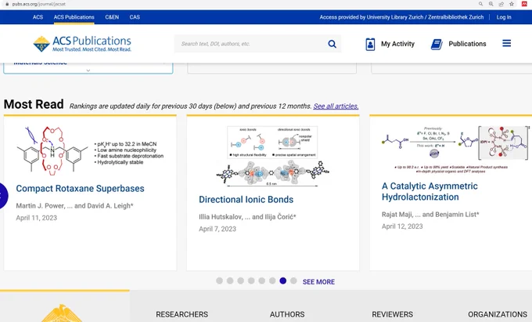Select the fifth carousel dot
The width and height of the screenshot is (532, 322).
pos(261,280)
